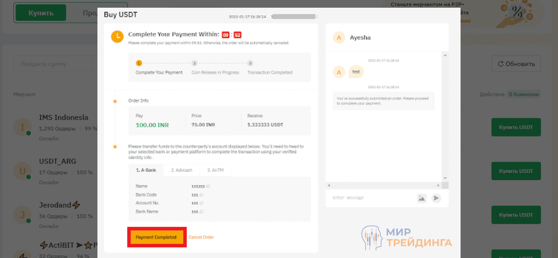Click the refresh icon on the Обновить button

(x=501, y=63)
